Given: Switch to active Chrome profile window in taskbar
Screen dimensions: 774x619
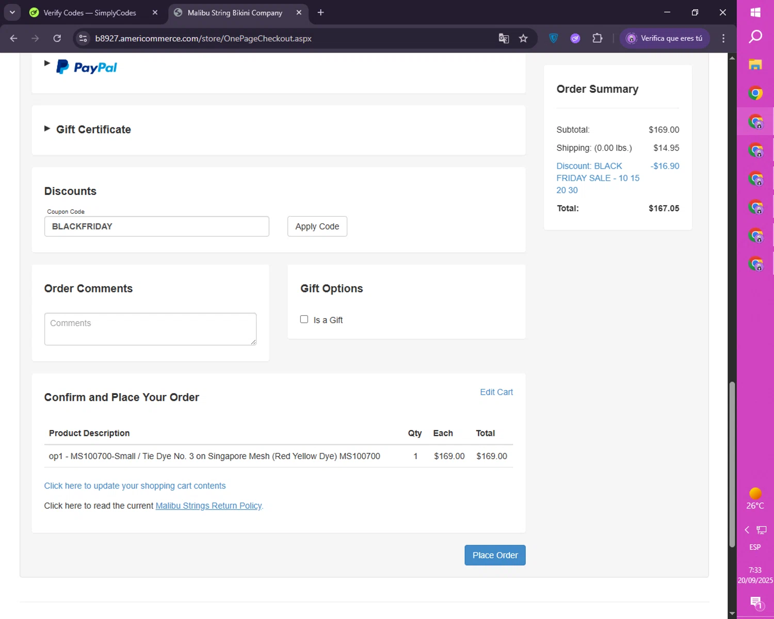Looking at the screenshot, I should coord(755,122).
